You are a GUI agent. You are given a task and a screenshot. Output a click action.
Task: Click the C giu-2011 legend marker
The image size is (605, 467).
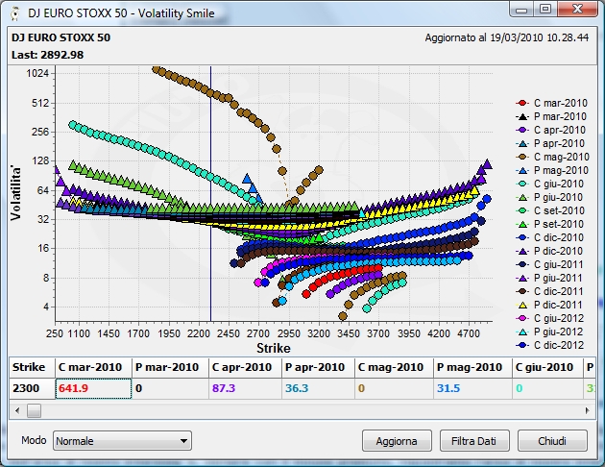[x=522, y=264]
